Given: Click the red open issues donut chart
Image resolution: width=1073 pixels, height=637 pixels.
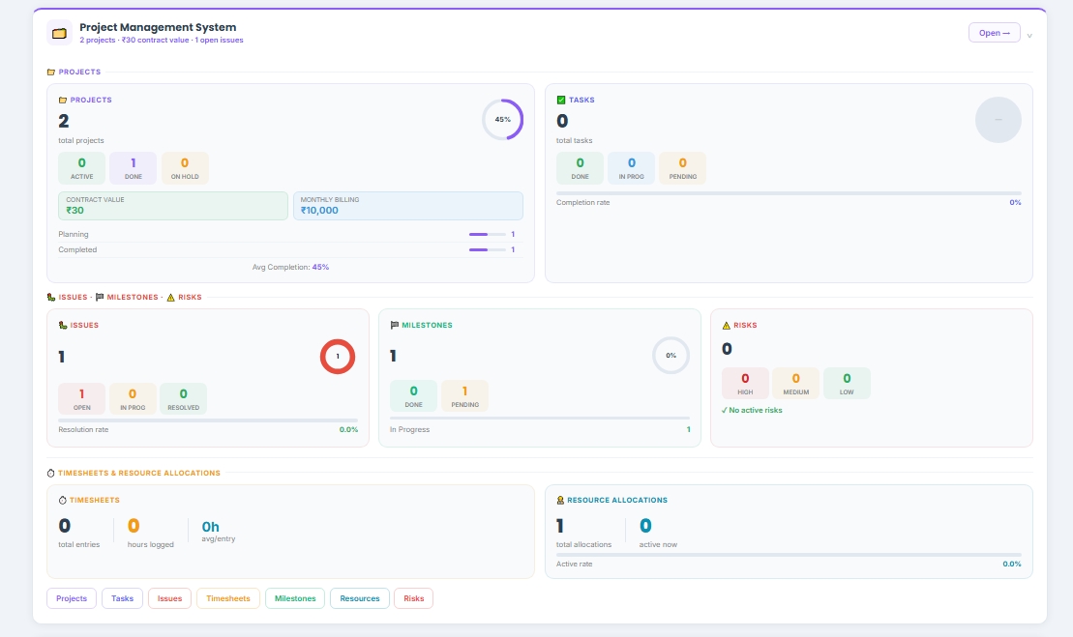Looking at the screenshot, I should (338, 356).
